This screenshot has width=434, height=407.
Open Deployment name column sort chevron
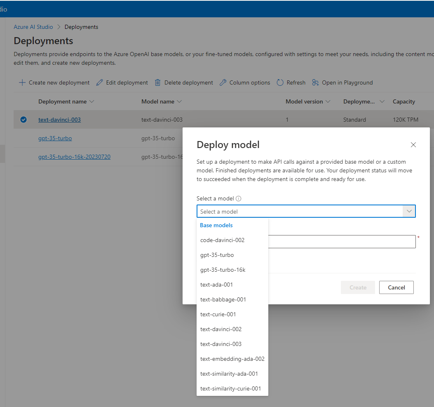(92, 101)
